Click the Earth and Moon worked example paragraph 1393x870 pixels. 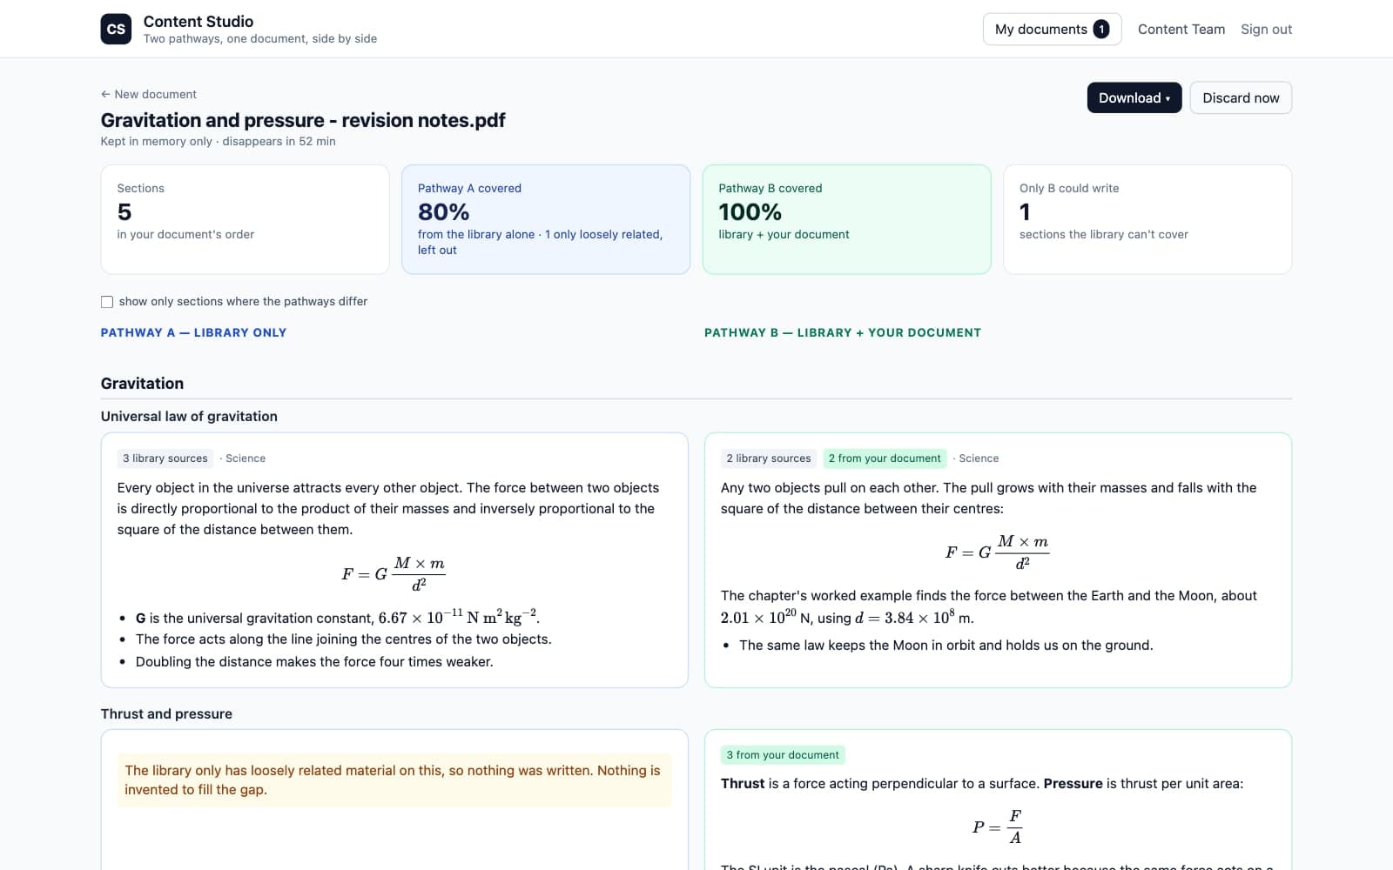coord(989,606)
